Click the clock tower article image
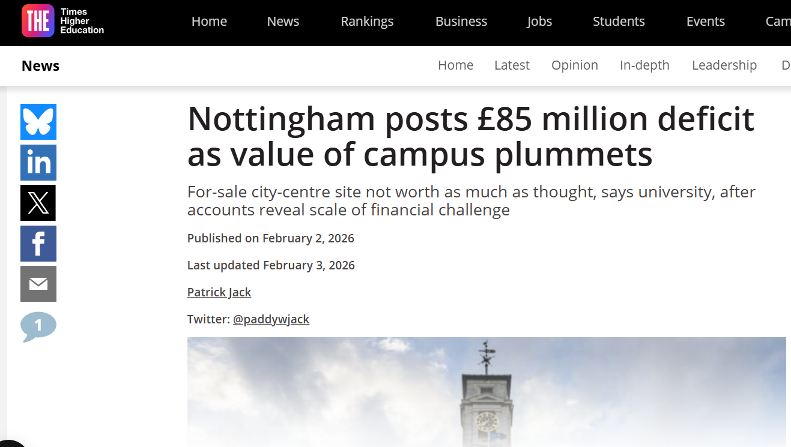This screenshot has height=447, width=791. pyautogui.click(x=486, y=392)
